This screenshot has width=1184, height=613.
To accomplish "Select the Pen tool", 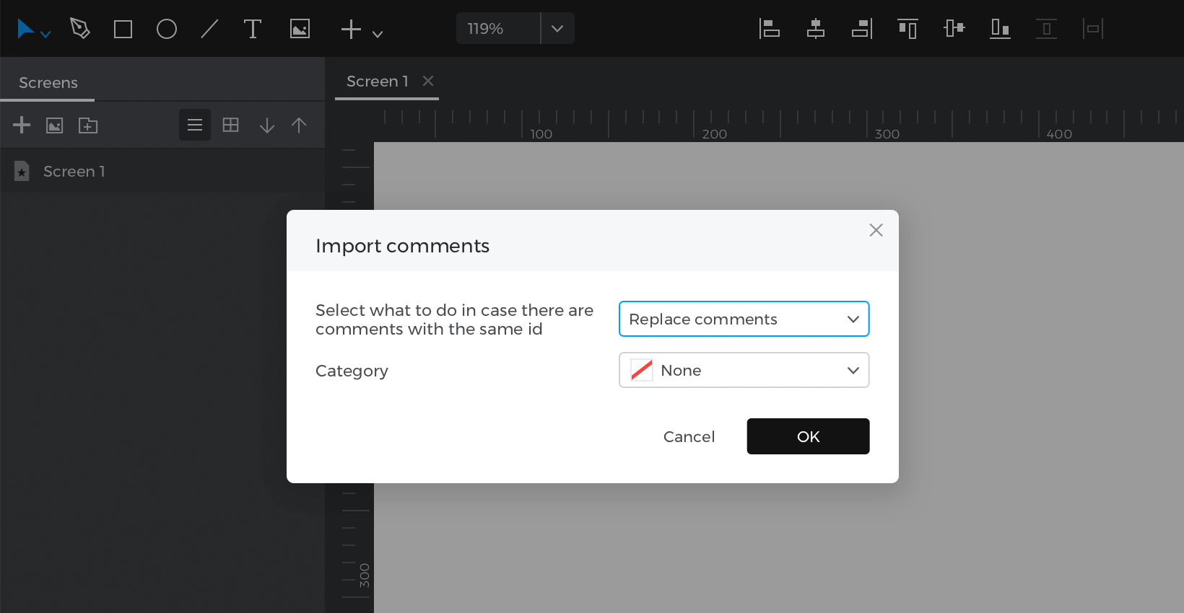I will [80, 29].
